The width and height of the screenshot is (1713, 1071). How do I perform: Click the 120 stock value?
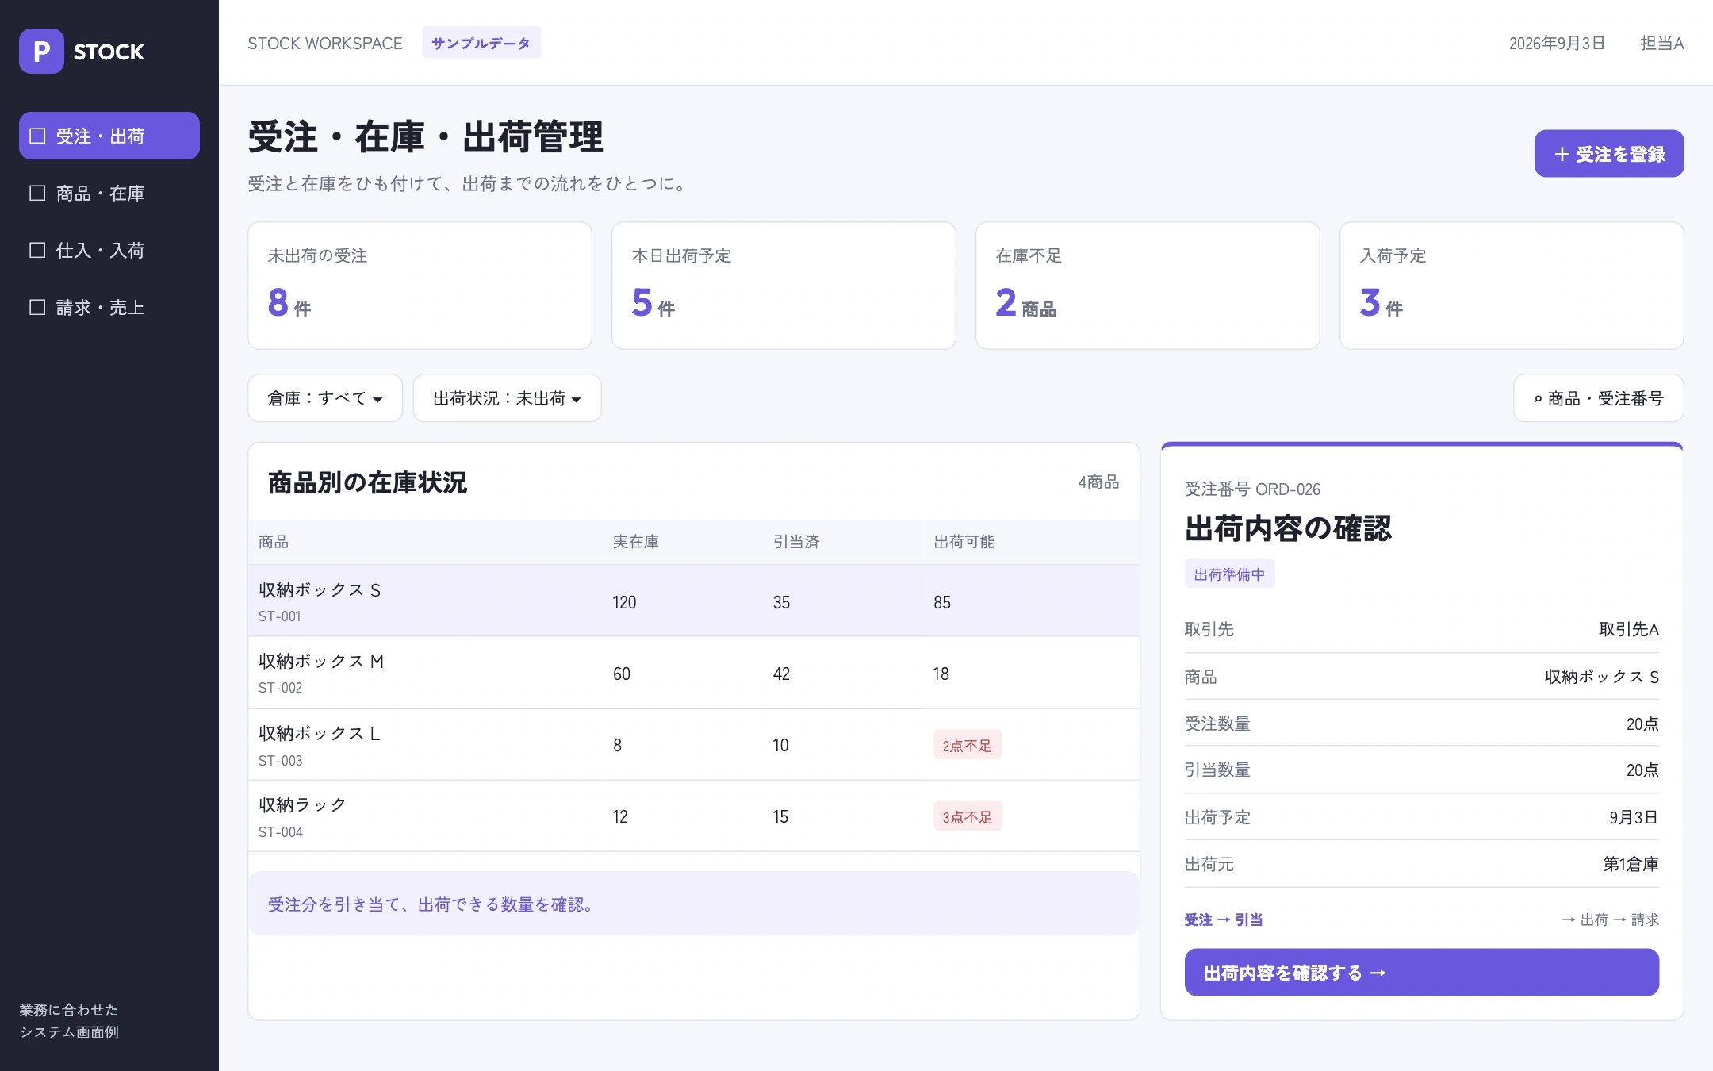click(624, 602)
